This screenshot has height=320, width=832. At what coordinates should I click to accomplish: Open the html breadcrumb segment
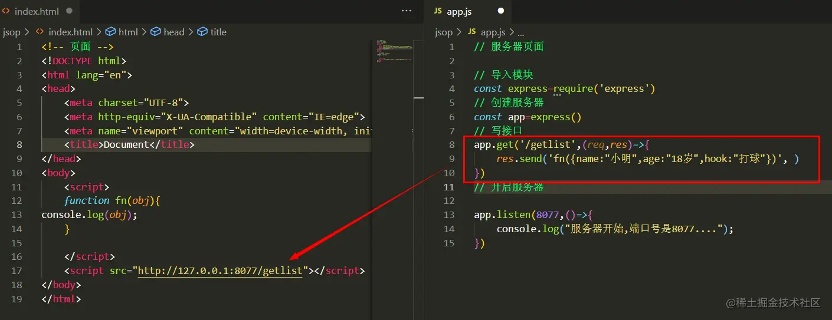(128, 32)
